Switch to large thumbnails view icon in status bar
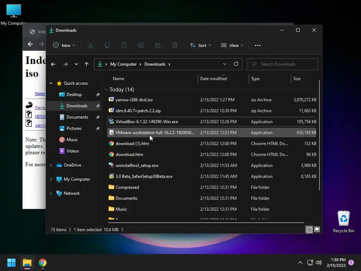 click(x=317, y=229)
